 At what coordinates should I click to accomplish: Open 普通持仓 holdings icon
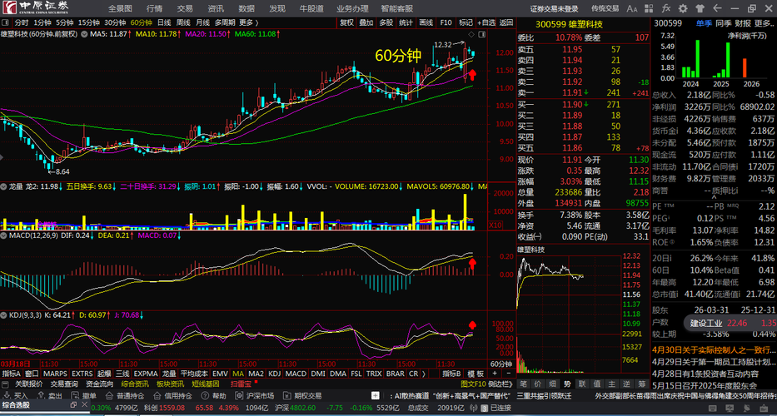pos(109,396)
